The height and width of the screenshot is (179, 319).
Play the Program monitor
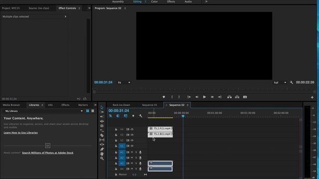204,97
